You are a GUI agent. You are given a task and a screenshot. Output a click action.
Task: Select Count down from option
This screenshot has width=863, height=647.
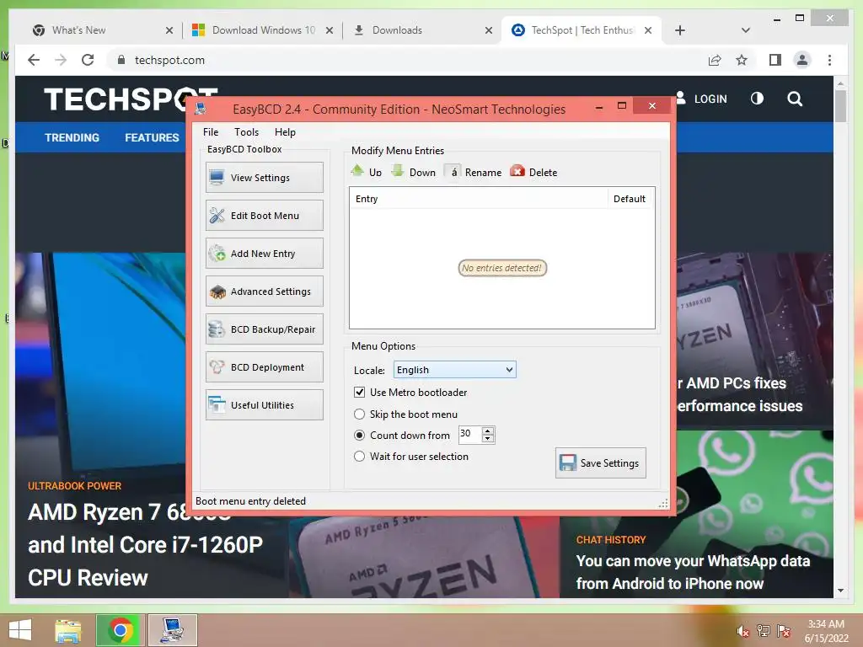359,436
